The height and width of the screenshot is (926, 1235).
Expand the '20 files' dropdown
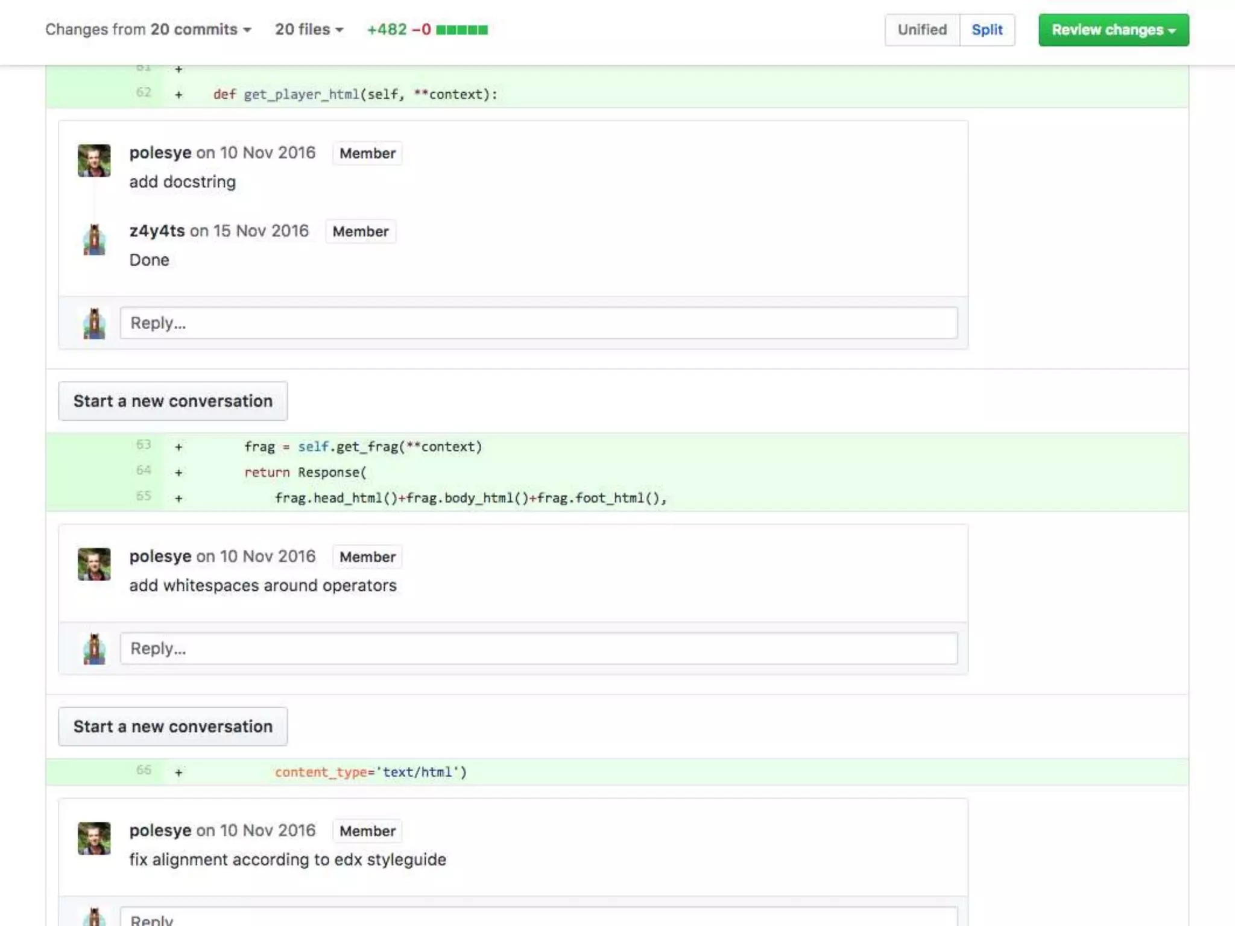point(309,30)
